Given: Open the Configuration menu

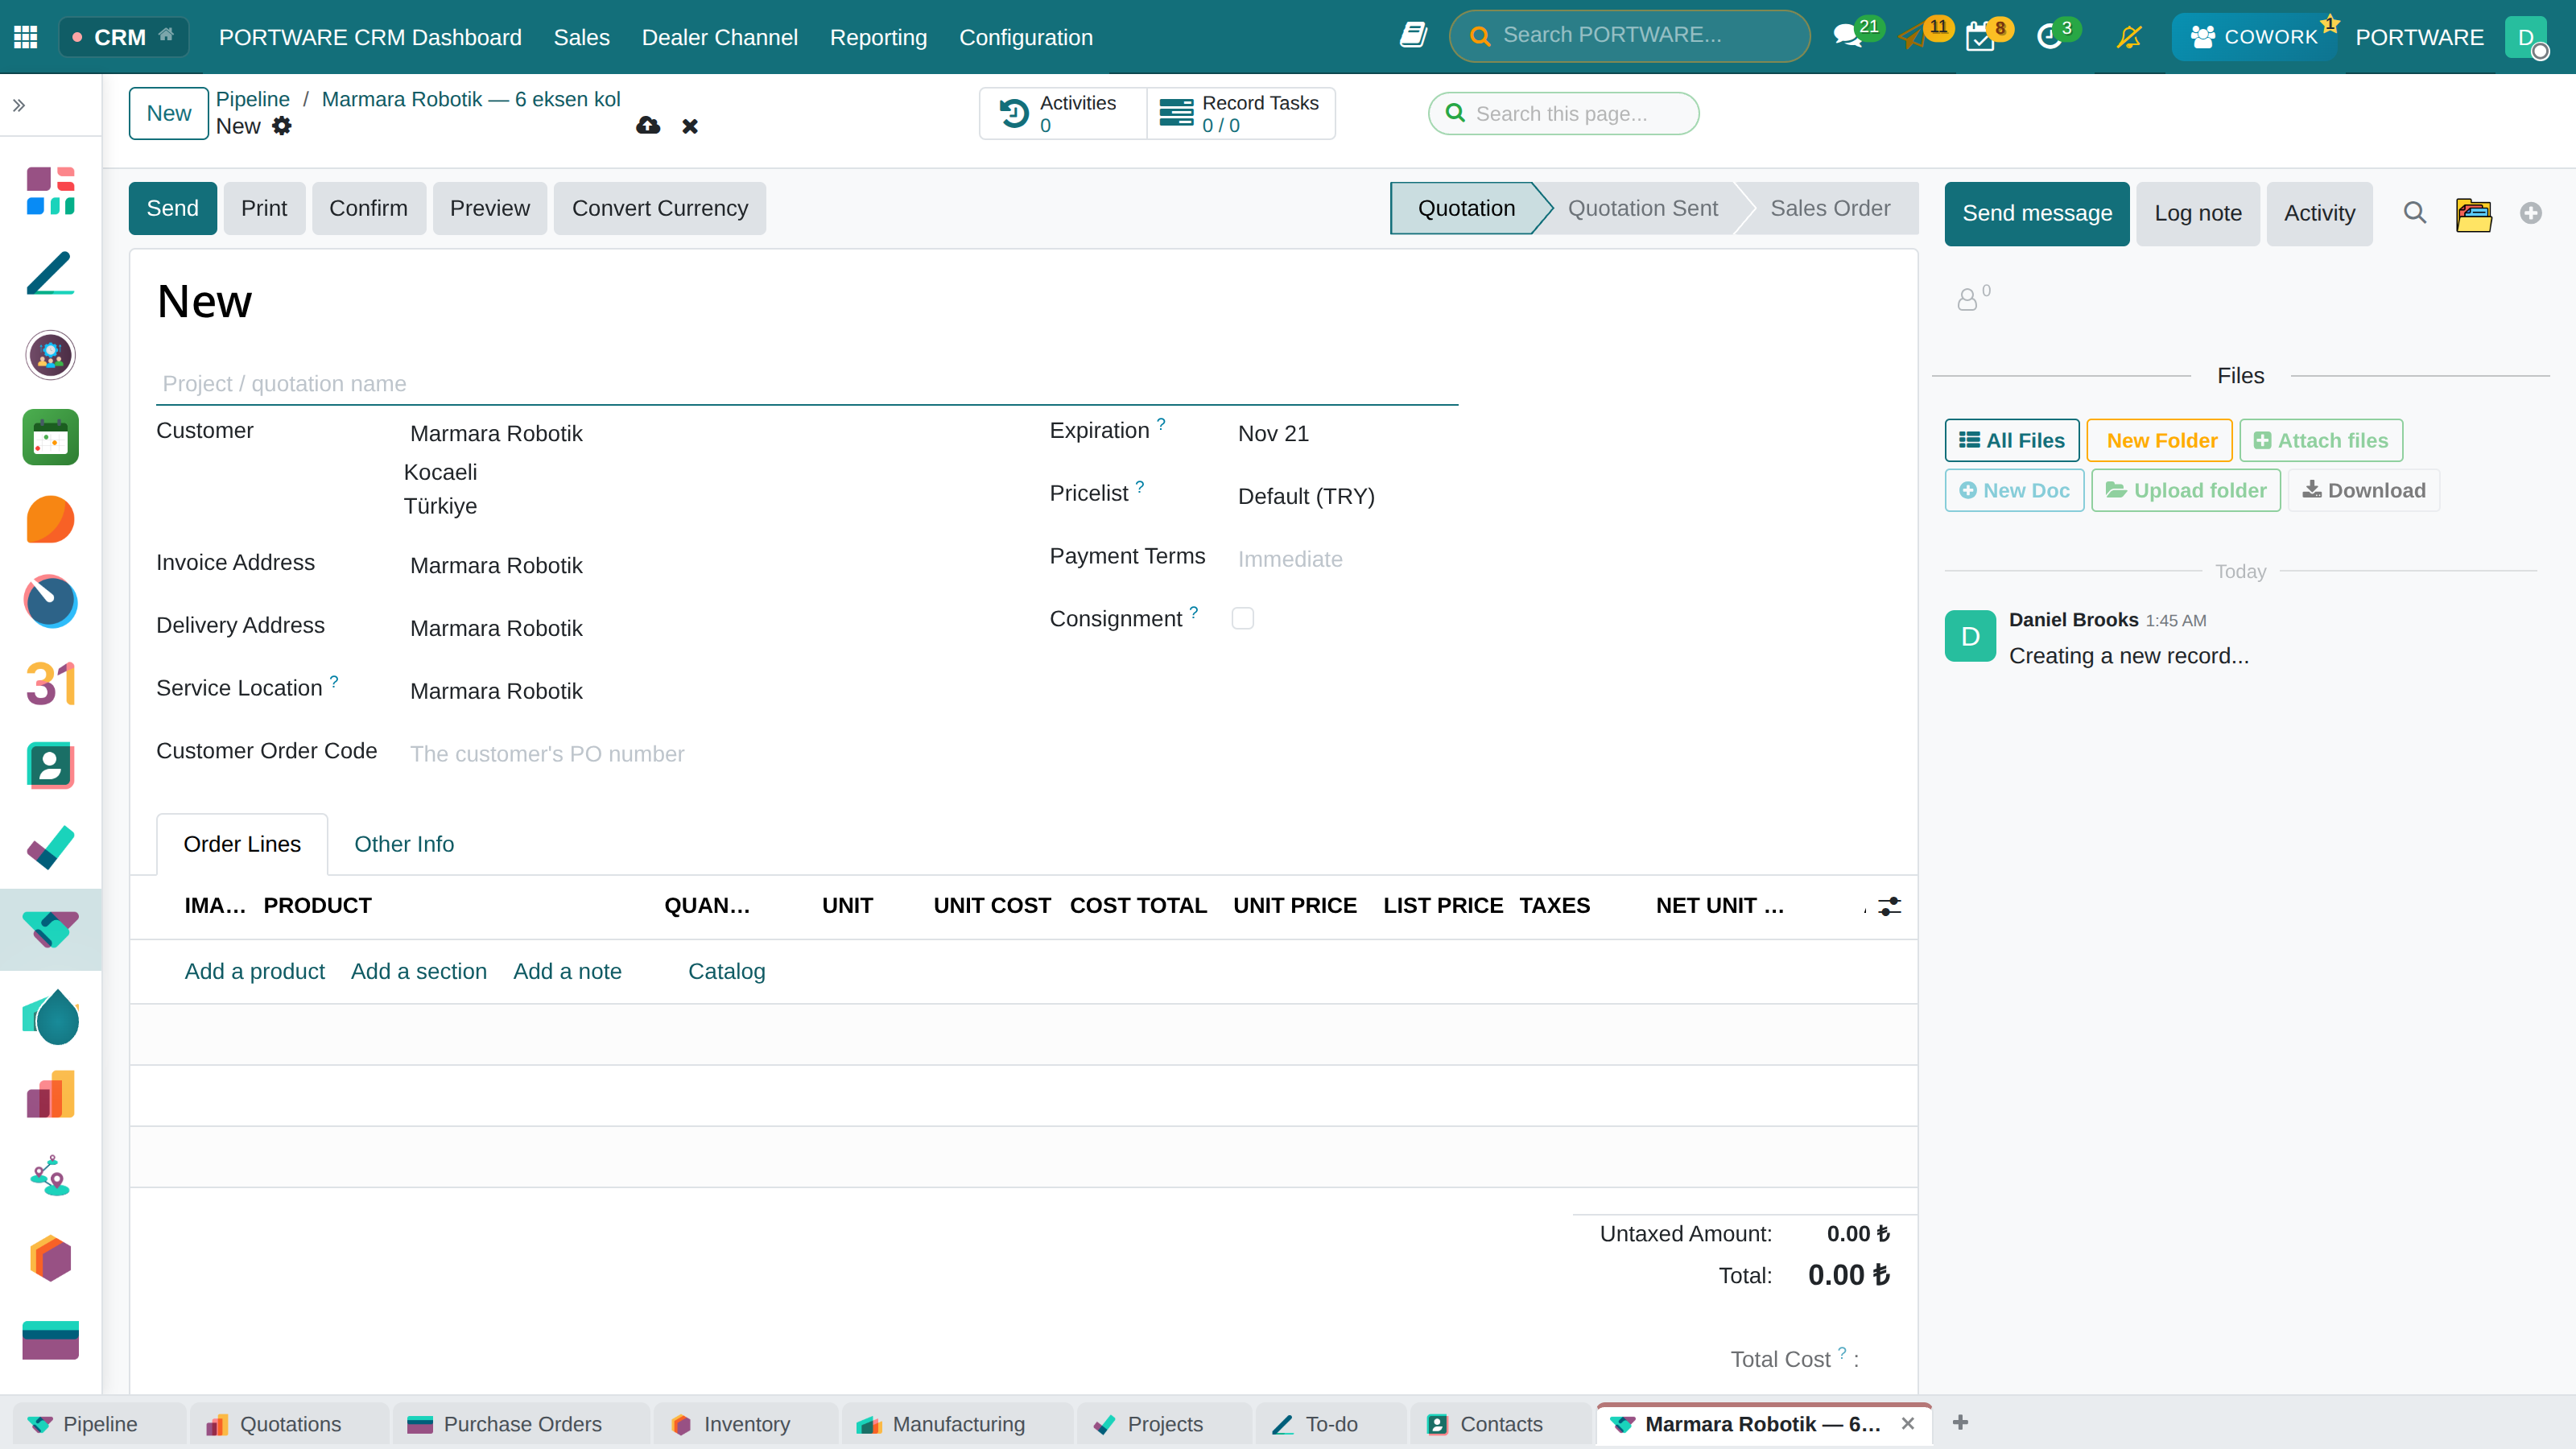Looking at the screenshot, I should tap(1026, 37).
